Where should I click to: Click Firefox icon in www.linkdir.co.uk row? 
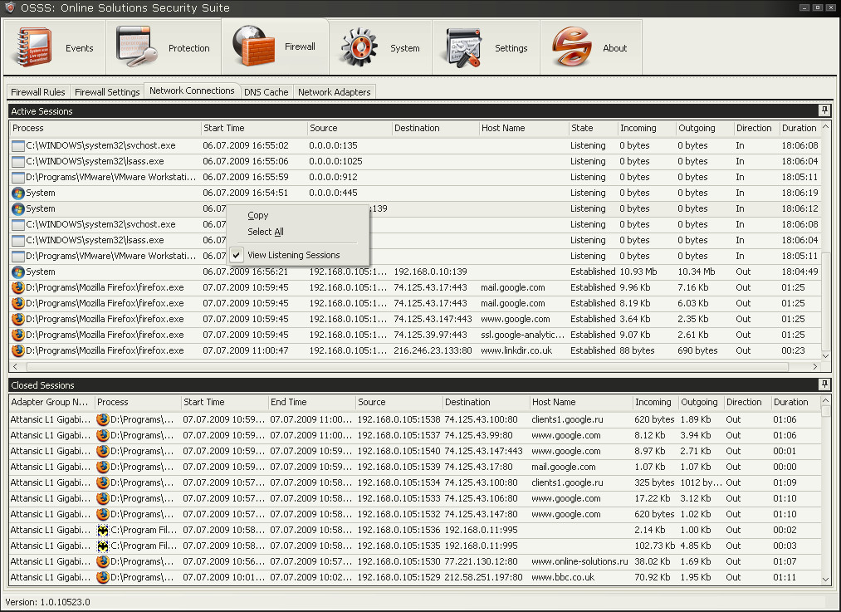pos(18,350)
